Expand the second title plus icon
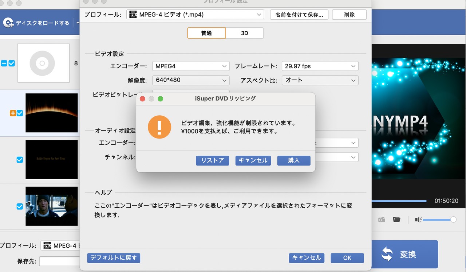Viewport: 466px width, 272px height. [x=13, y=113]
